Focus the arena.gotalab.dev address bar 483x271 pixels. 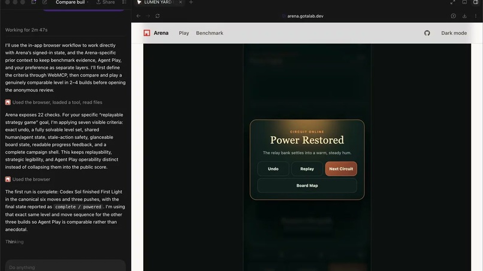(x=305, y=16)
